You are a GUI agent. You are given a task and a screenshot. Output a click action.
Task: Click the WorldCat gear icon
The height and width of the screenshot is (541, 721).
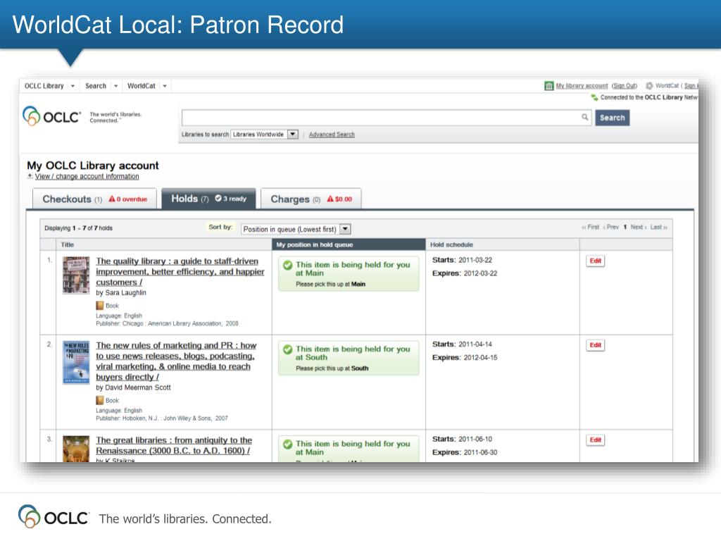point(649,85)
